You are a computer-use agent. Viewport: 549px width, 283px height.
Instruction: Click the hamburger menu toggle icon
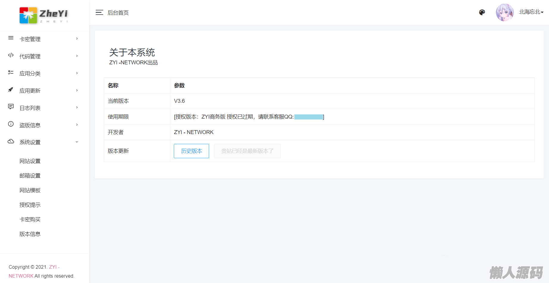99,13
